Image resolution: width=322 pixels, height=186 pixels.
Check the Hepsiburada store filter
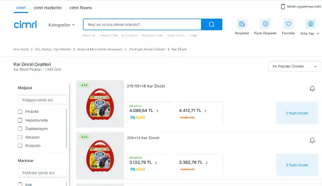20,120
